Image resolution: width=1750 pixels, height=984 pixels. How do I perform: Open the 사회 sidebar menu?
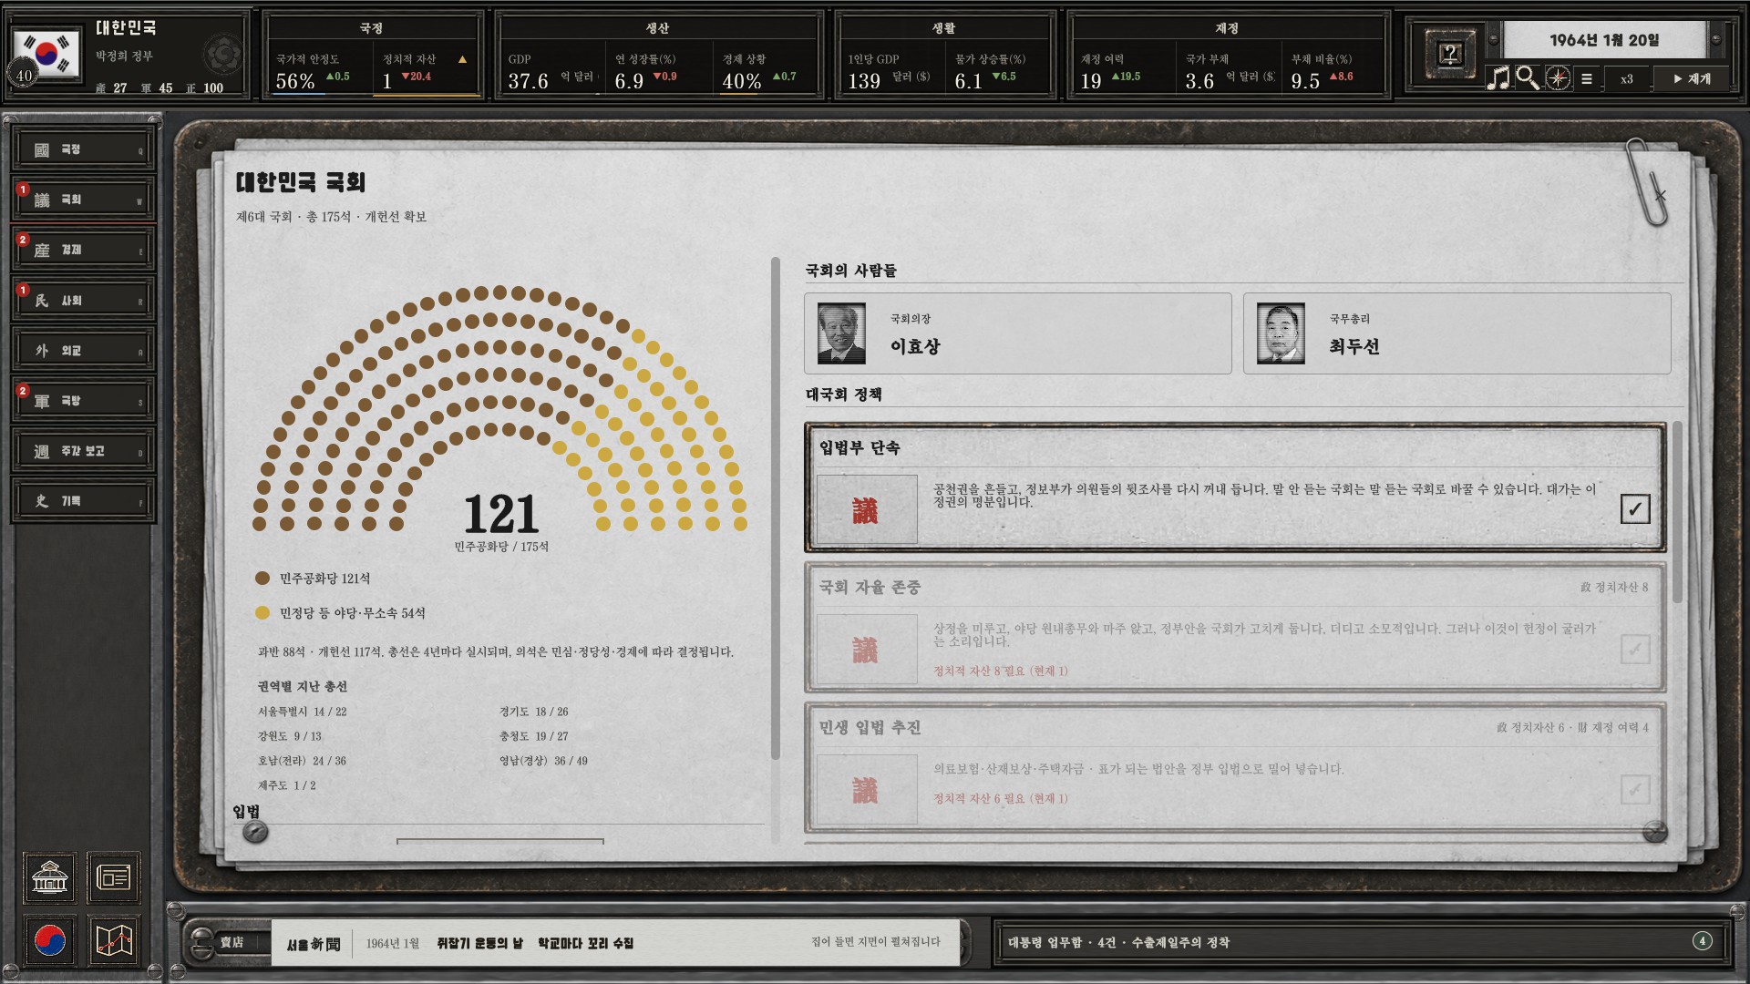(84, 301)
